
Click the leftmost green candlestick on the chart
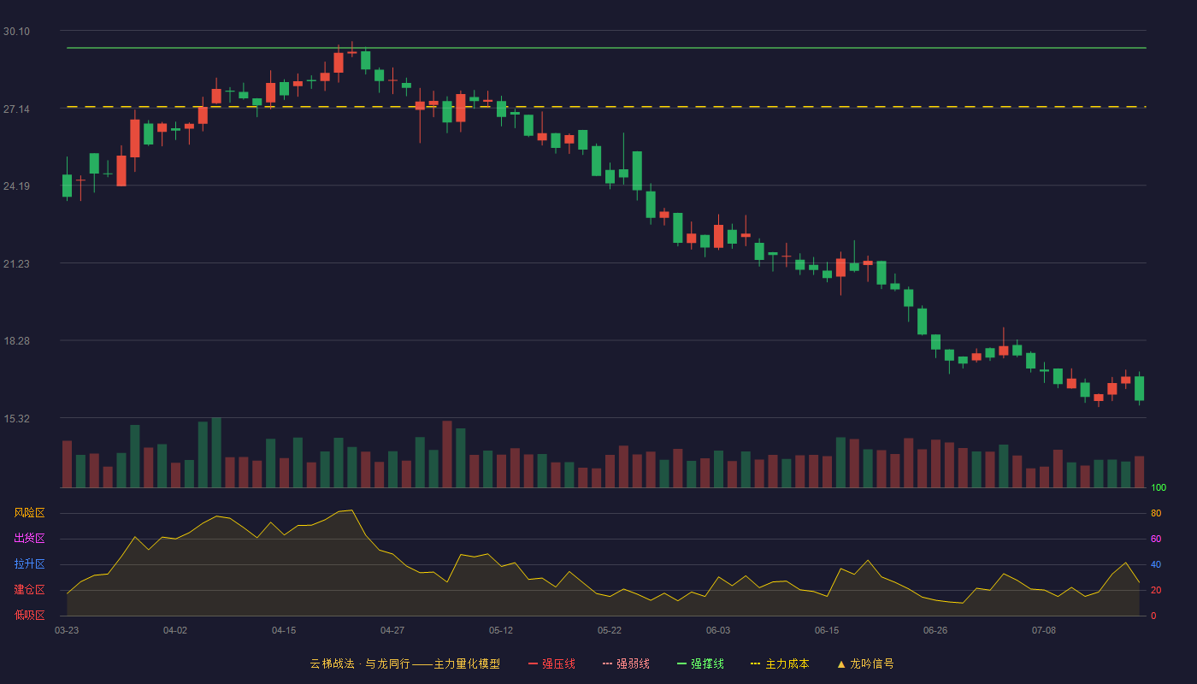[x=67, y=186]
